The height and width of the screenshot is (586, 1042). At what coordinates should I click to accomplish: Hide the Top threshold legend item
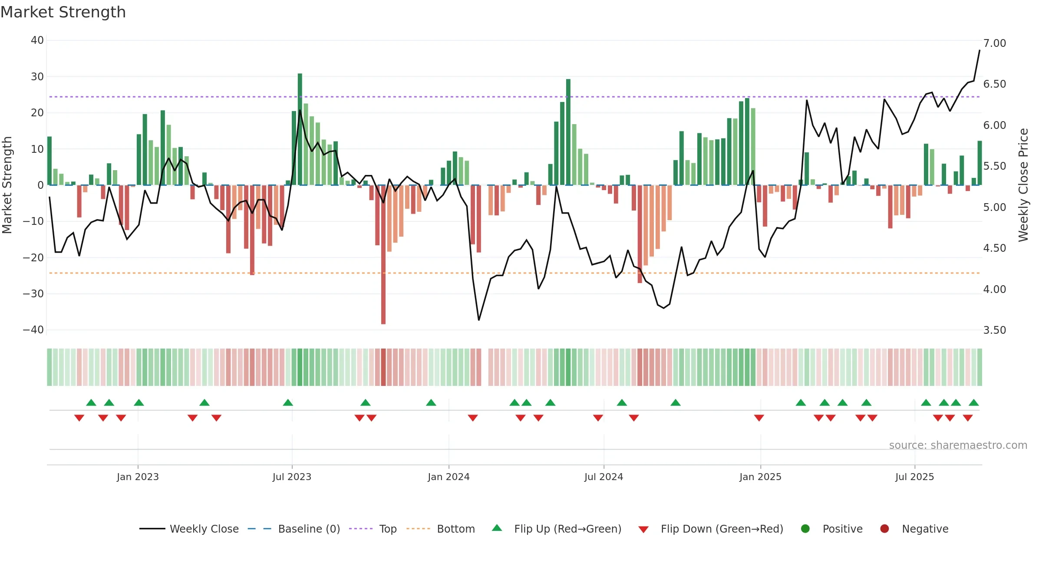pos(373,529)
